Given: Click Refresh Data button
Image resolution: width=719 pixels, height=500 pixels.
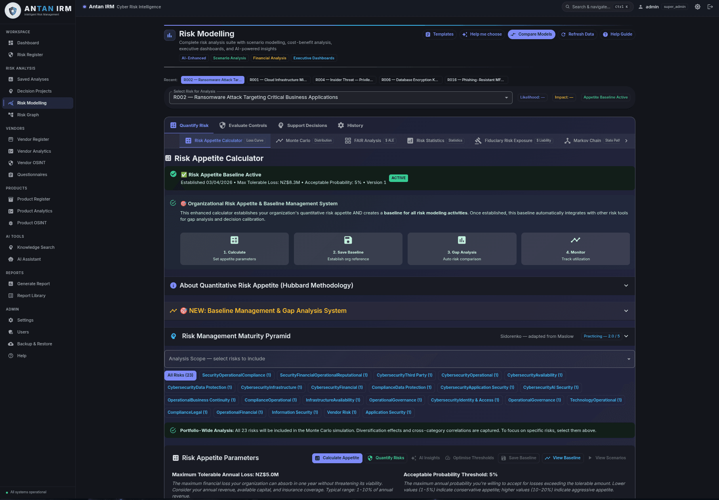Looking at the screenshot, I should click(x=578, y=34).
